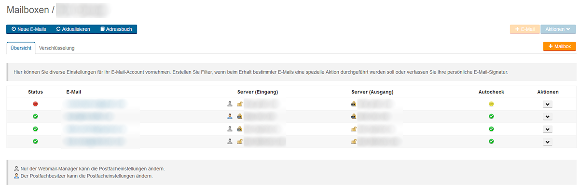The height and width of the screenshot is (192, 579).
Task: Open the Aktionen dropdown at top right
Action: click(x=558, y=29)
